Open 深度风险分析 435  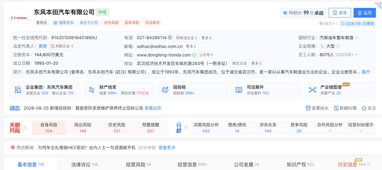pos(206,128)
